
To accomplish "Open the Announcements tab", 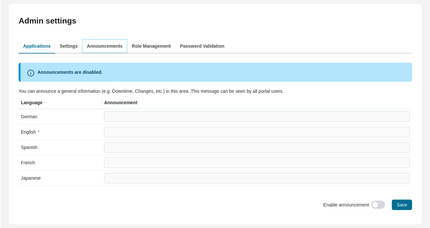I will (x=104, y=46).
